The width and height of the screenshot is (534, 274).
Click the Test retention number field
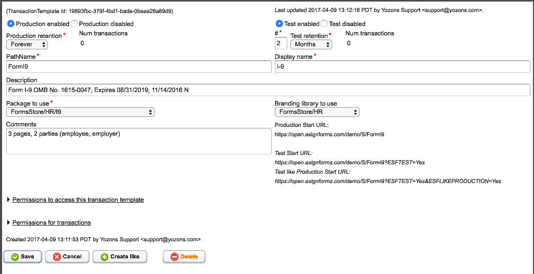click(x=281, y=44)
